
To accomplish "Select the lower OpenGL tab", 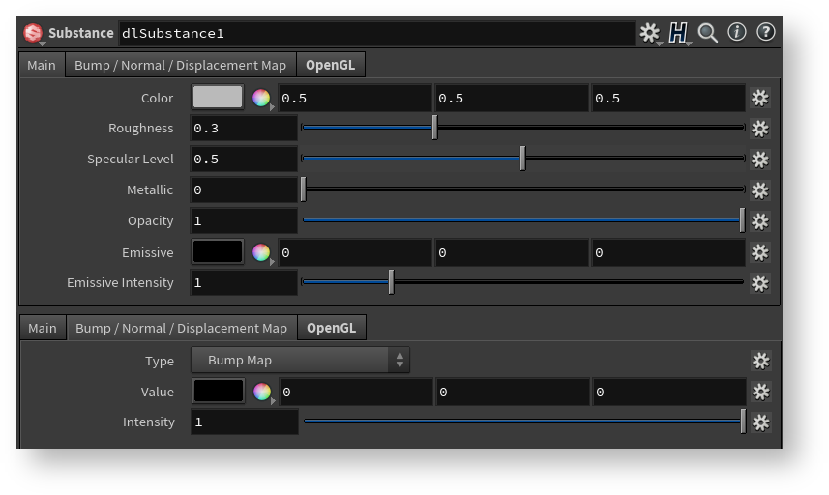I will tap(331, 328).
